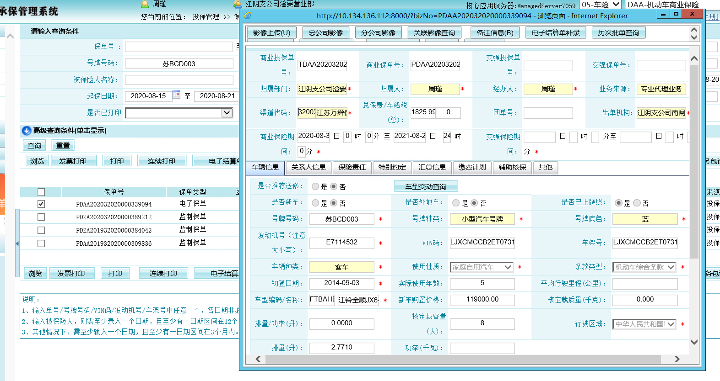720x381 pixels.
Task: Click the Internet Explorer icon in the popup title bar
Action: (248, 16)
